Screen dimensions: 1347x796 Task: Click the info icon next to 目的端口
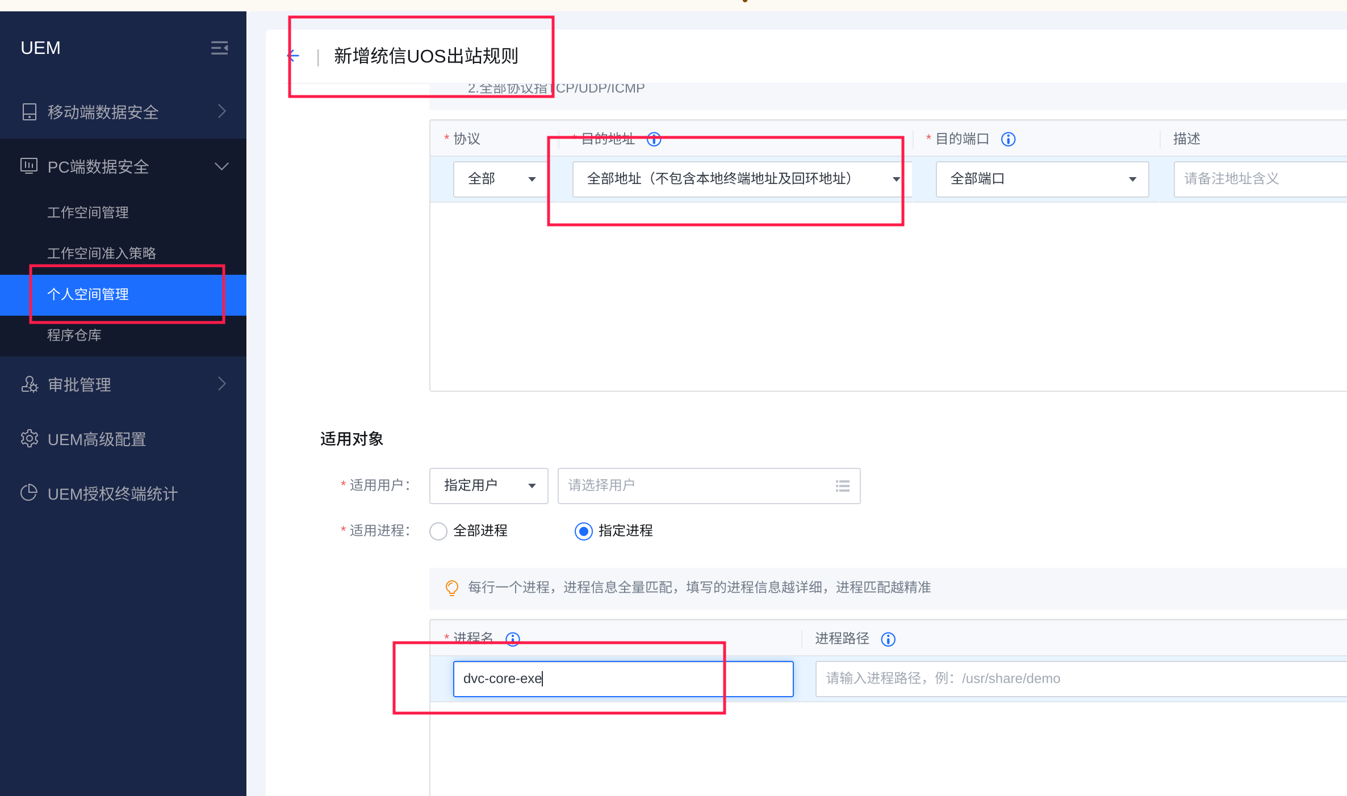coord(1008,139)
